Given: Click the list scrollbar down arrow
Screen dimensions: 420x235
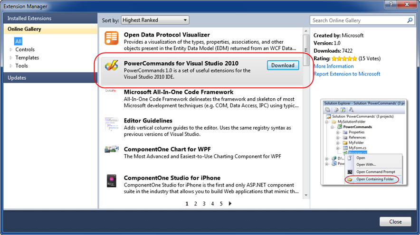Looking at the screenshot, I should pos(306,196).
